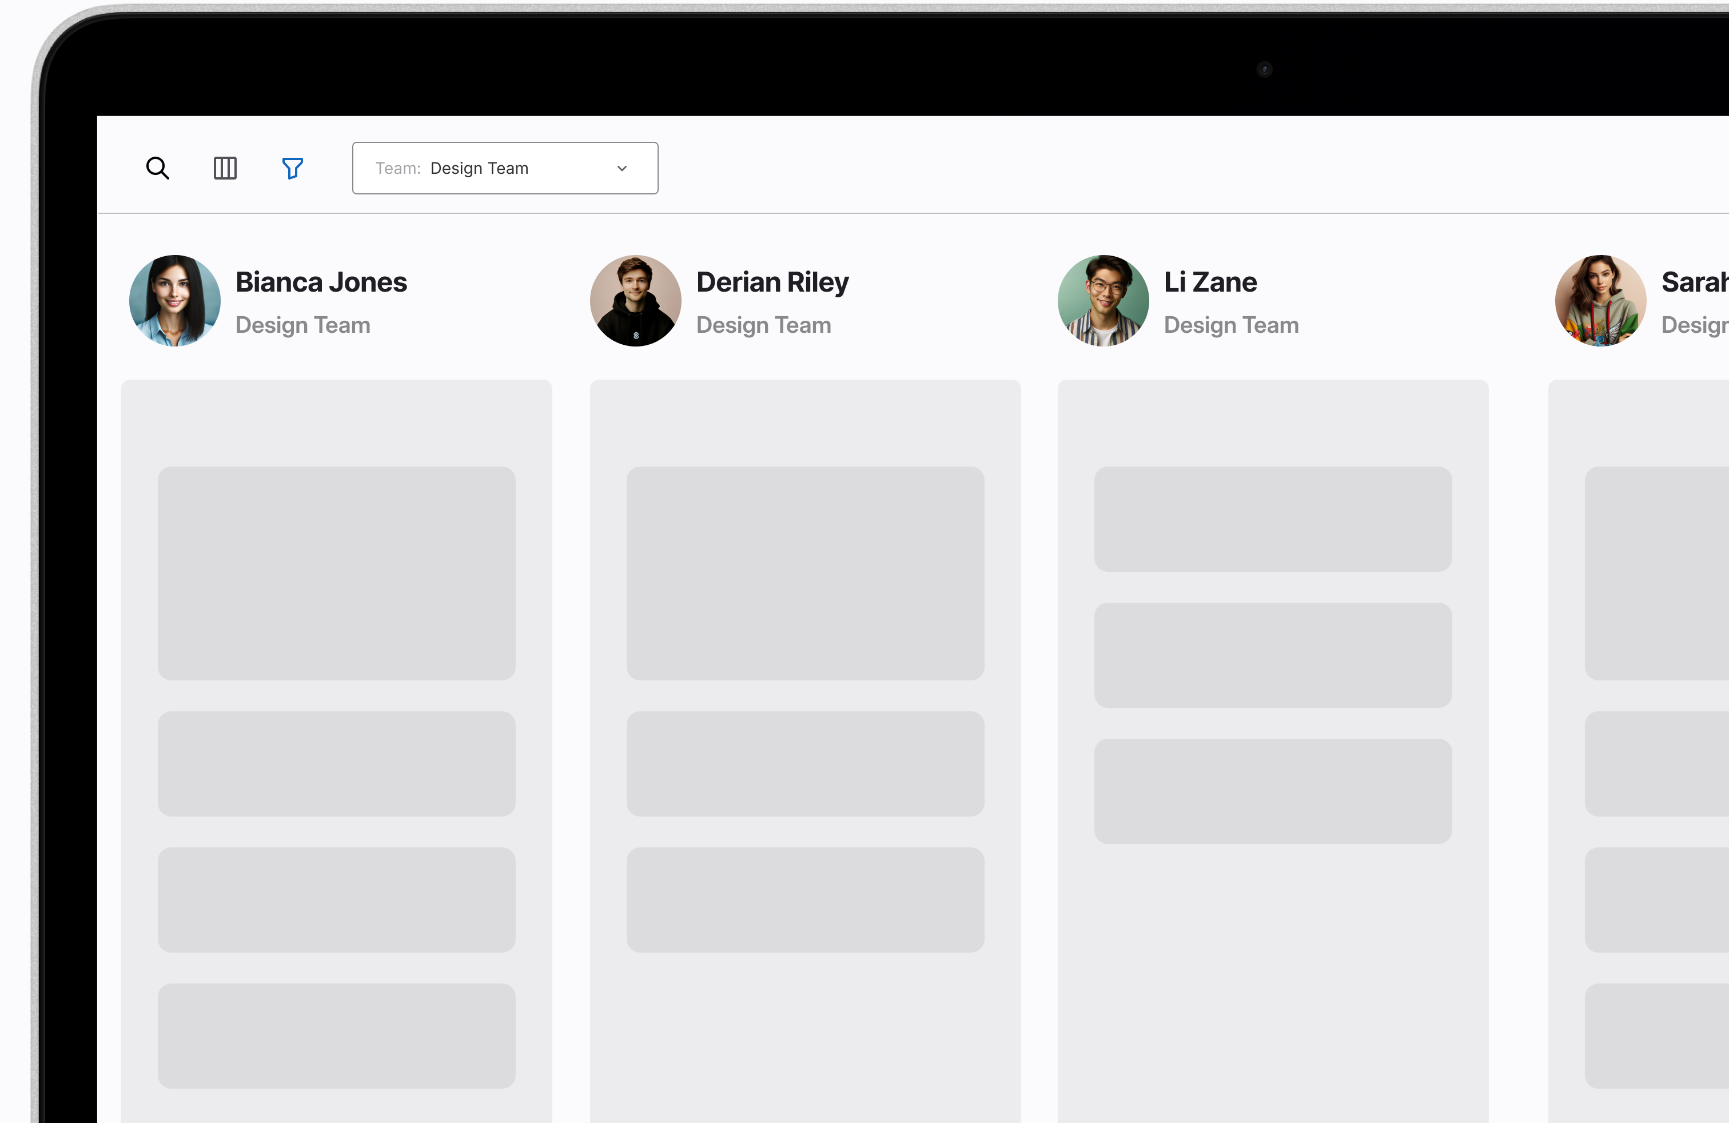Viewport: 1729px width, 1123px height.
Task: Open the first card in Li Zane's column
Action: [x=1273, y=519]
